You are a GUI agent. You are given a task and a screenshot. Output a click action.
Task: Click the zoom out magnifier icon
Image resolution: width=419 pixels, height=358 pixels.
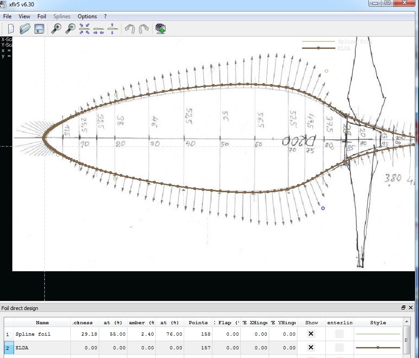[x=70, y=29]
